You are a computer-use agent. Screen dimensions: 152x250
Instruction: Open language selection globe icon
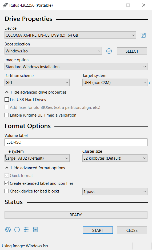coord(8,230)
